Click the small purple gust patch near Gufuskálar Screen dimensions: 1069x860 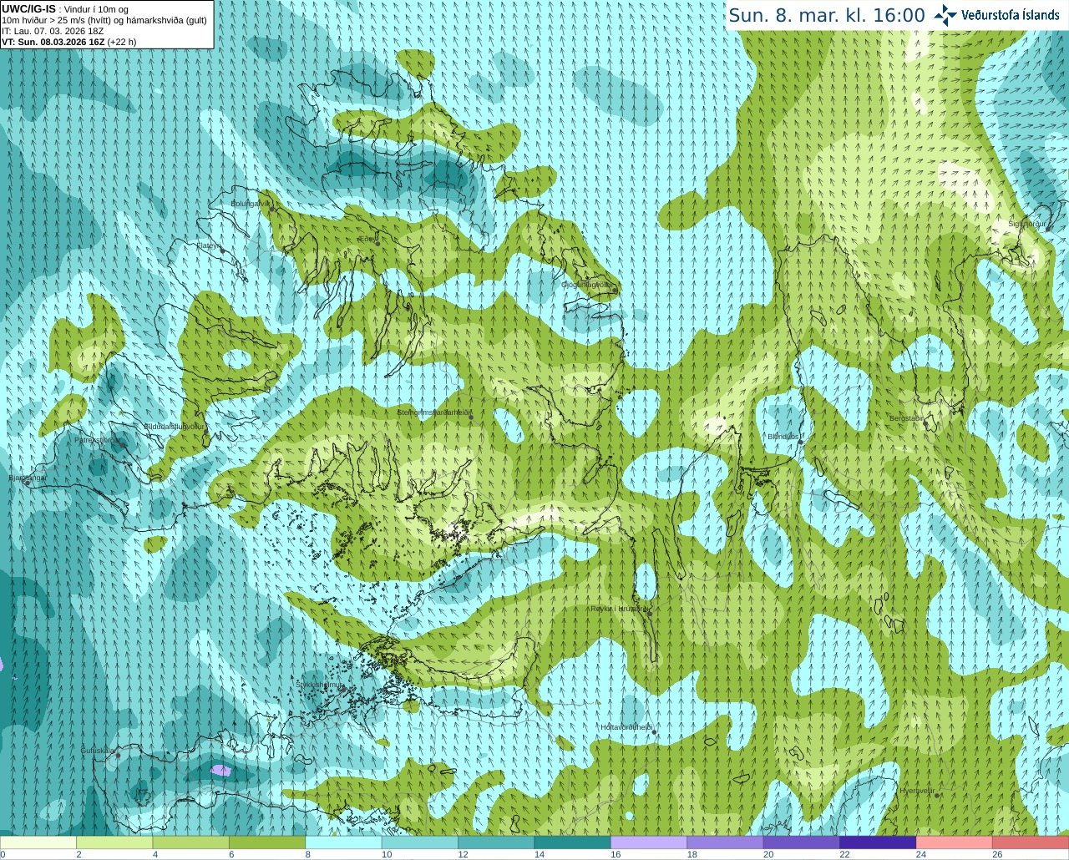pyautogui.click(x=221, y=770)
